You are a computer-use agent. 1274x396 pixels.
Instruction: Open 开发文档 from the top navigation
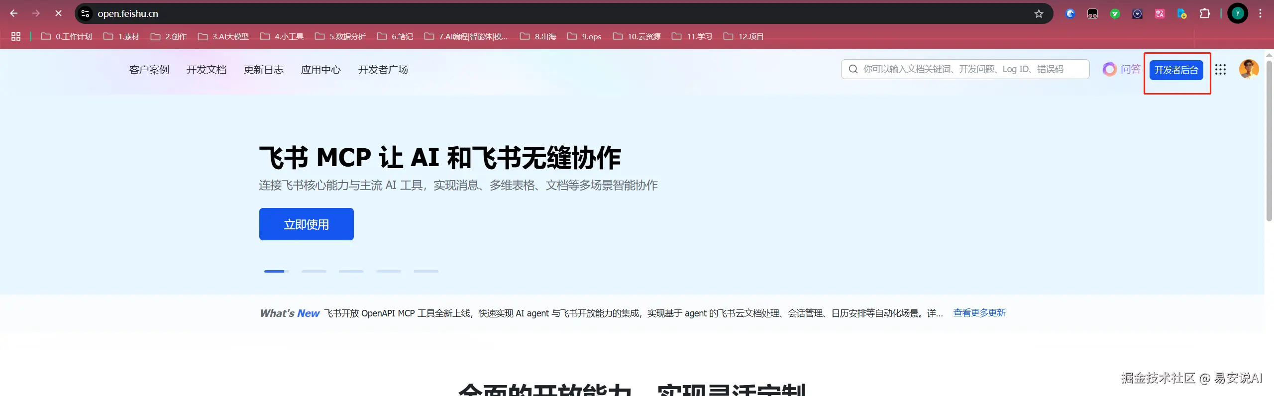(x=207, y=70)
